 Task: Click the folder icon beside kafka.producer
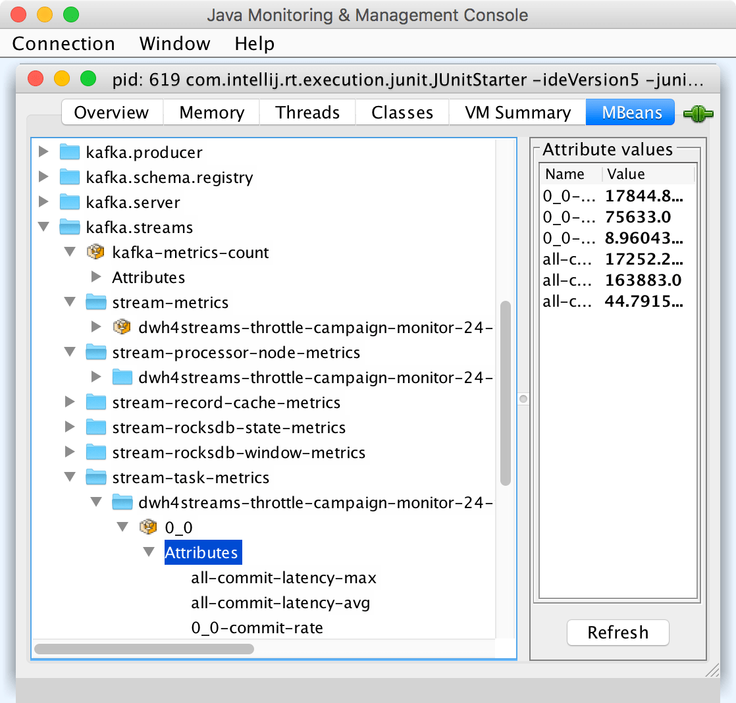[69, 152]
